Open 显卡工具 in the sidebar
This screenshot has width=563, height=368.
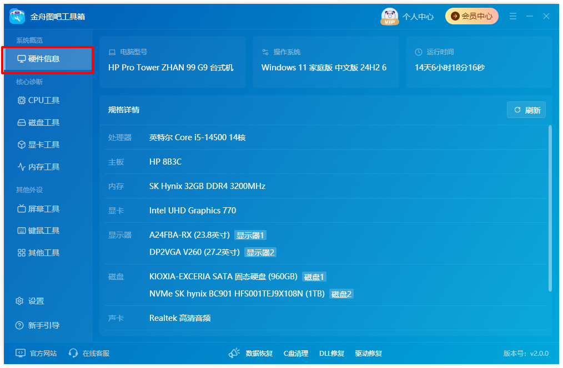point(38,145)
